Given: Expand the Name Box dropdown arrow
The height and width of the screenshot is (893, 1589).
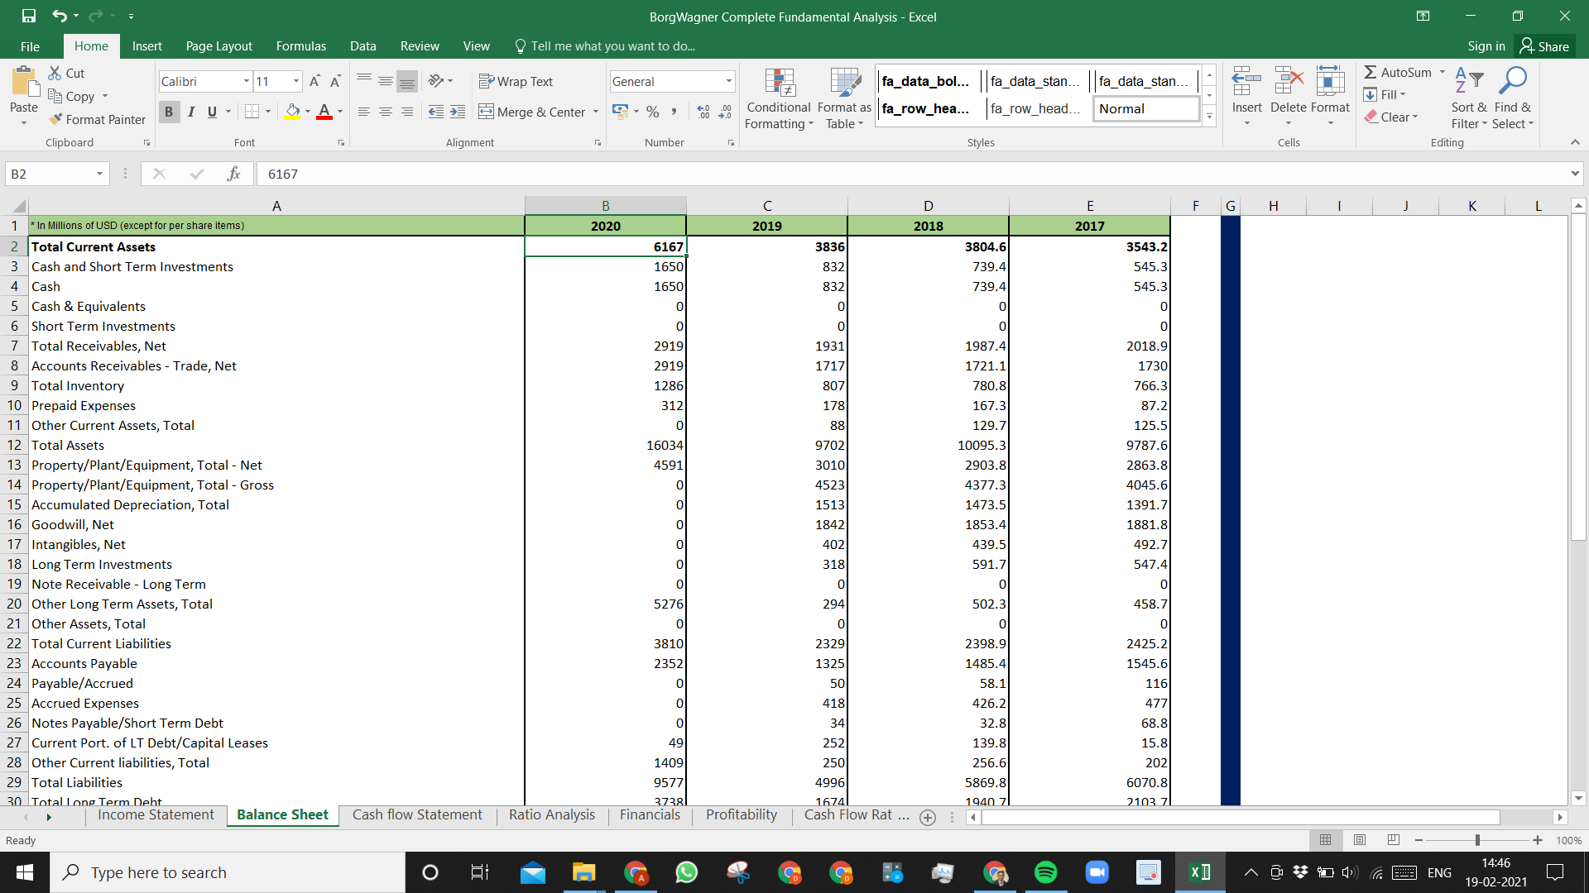Looking at the screenshot, I should (x=99, y=174).
